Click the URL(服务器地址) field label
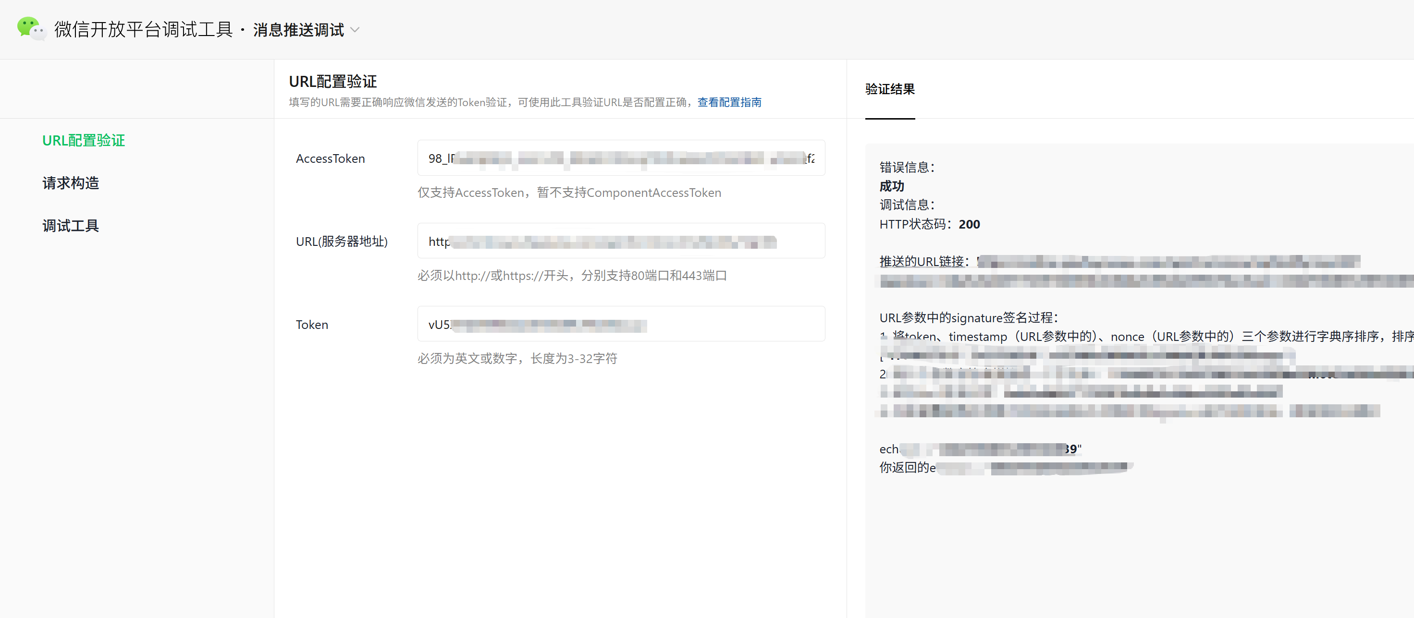This screenshot has height=618, width=1414. pos(342,242)
